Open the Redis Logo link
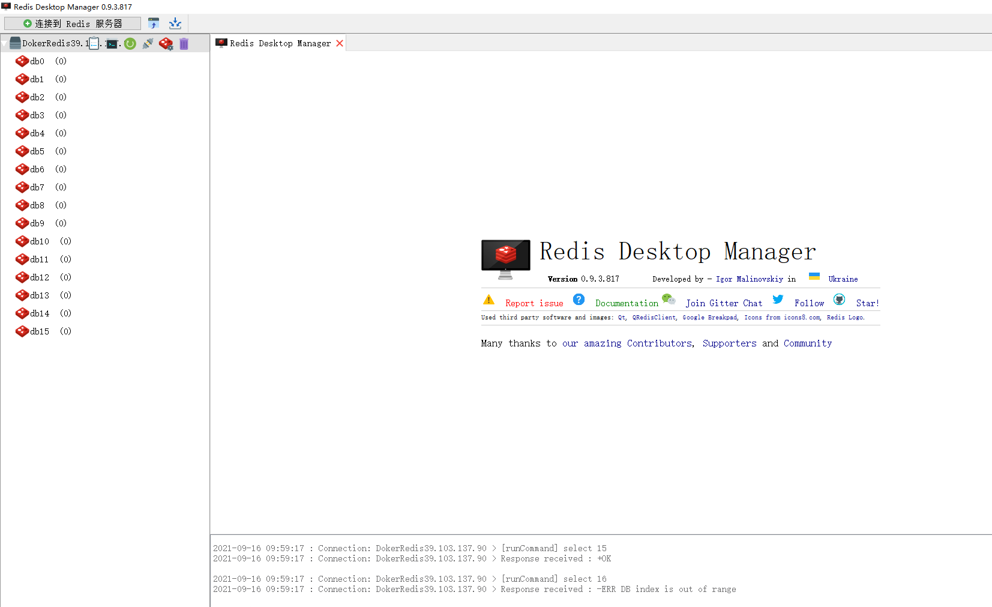This screenshot has height=607, width=992. tap(846, 318)
